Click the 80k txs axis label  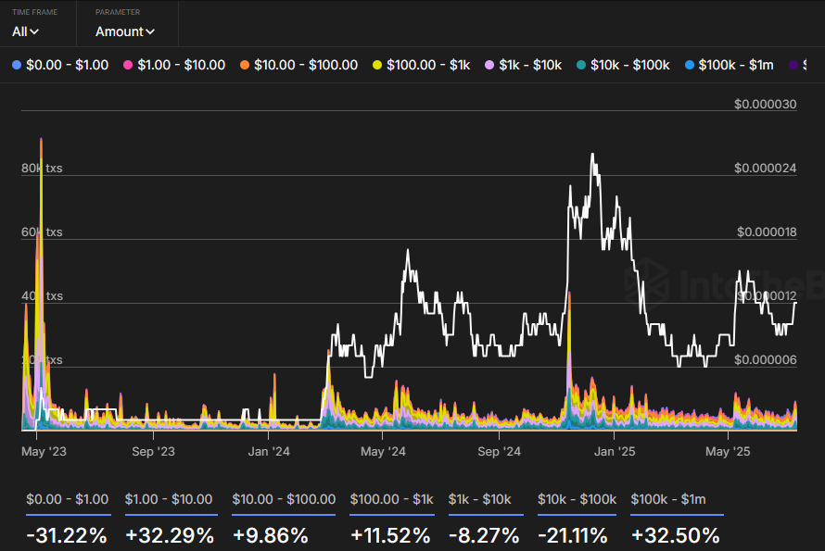[42, 169]
